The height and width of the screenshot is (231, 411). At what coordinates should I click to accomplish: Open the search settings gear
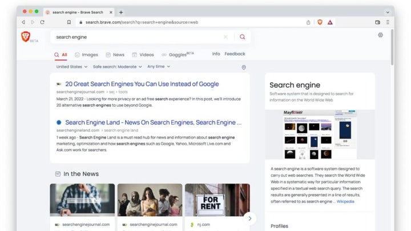381,35
